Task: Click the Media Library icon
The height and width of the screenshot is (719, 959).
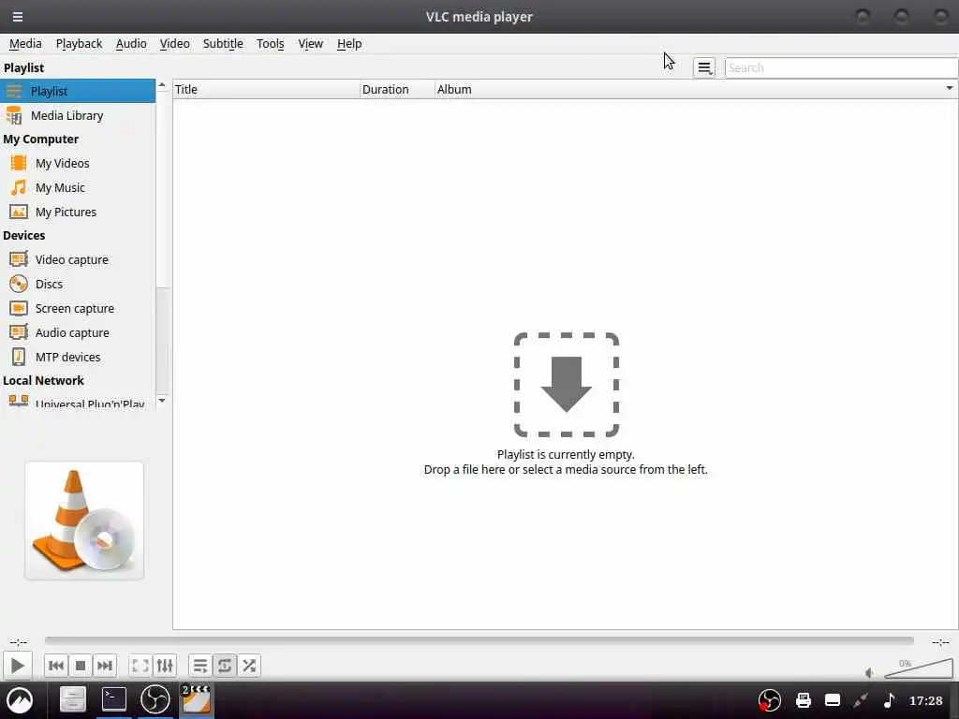Action: 13,115
